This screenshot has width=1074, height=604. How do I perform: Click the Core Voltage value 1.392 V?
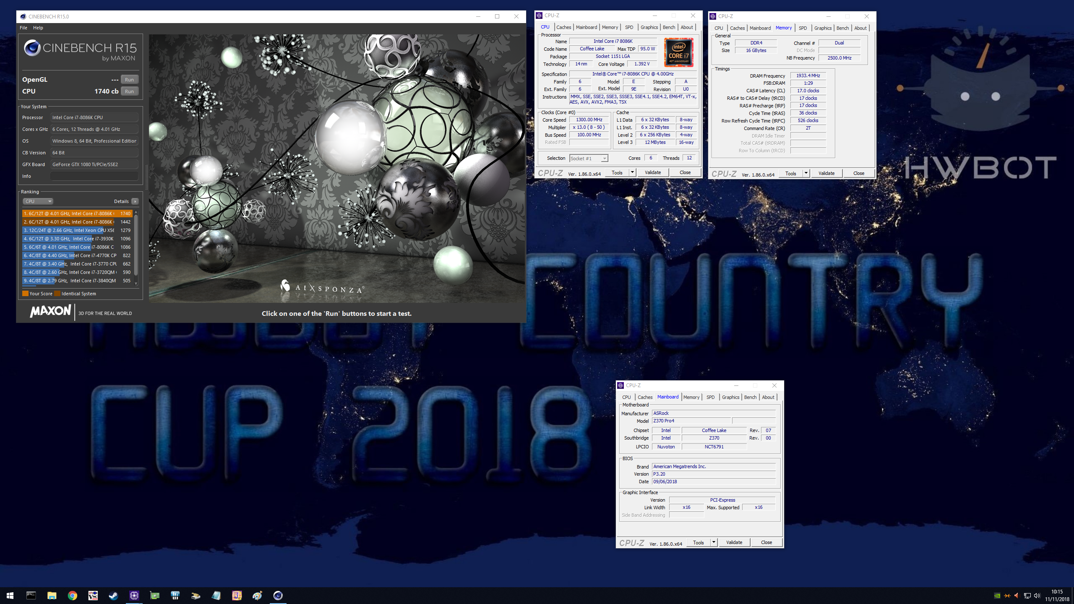[x=642, y=64]
